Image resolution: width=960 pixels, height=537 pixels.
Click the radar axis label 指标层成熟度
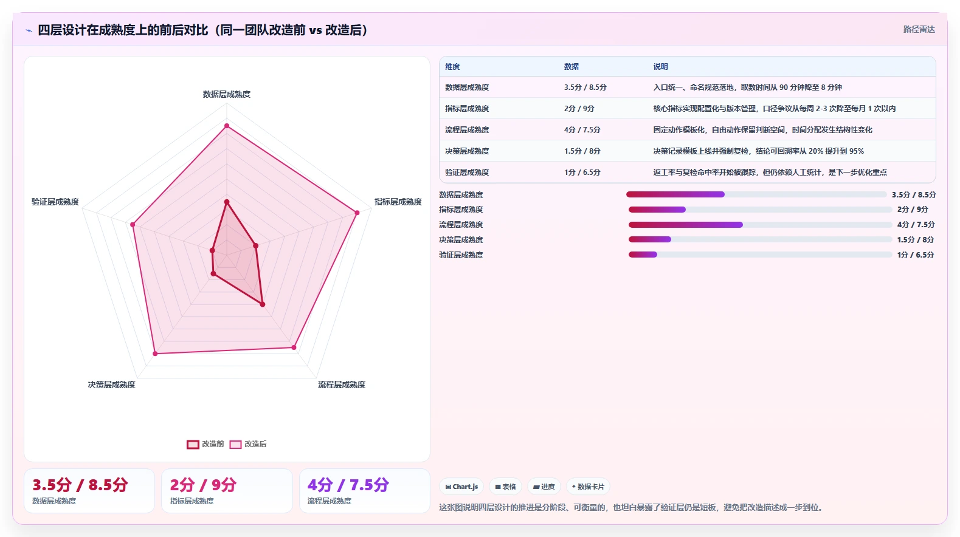pyautogui.click(x=398, y=202)
